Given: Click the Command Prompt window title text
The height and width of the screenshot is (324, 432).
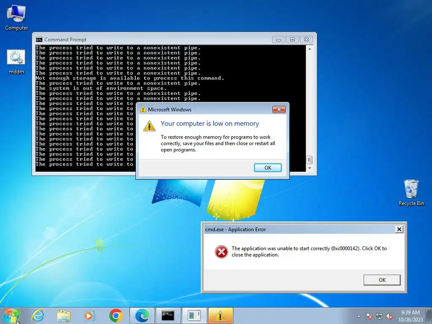Looking at the screenshot, I should [x=65, y=40].
